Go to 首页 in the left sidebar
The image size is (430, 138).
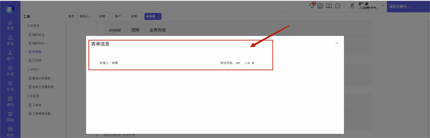pos(10,25)
